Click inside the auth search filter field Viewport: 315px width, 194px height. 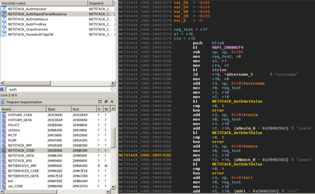tap(58, 89)
